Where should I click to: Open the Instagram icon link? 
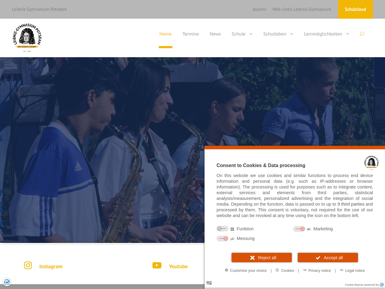(28, 265)
